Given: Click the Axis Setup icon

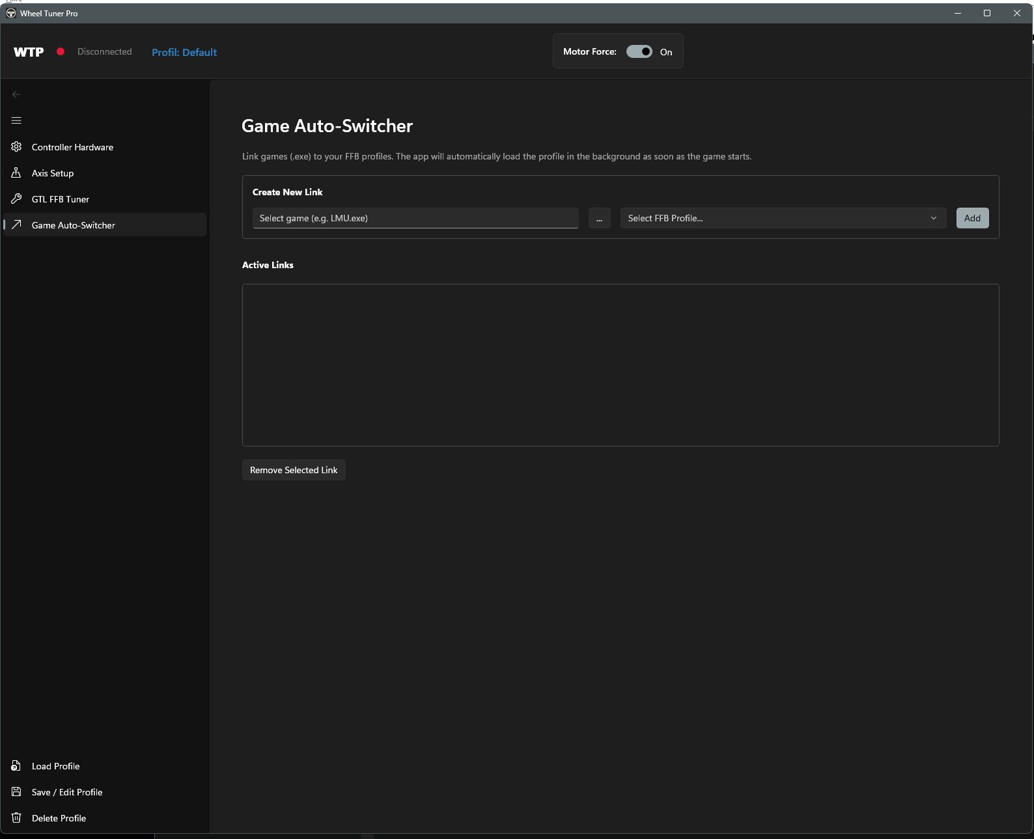Looking at the screenshot, I should [16, 172].
